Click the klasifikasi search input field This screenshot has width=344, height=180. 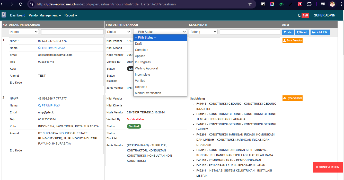click(250, 32)
